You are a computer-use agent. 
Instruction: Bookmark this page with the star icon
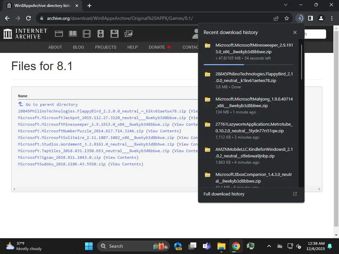[x=287, y=19]
